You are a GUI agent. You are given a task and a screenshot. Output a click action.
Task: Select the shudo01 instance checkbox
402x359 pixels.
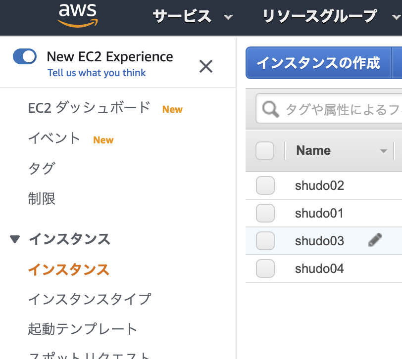click(x=265, y=213)
